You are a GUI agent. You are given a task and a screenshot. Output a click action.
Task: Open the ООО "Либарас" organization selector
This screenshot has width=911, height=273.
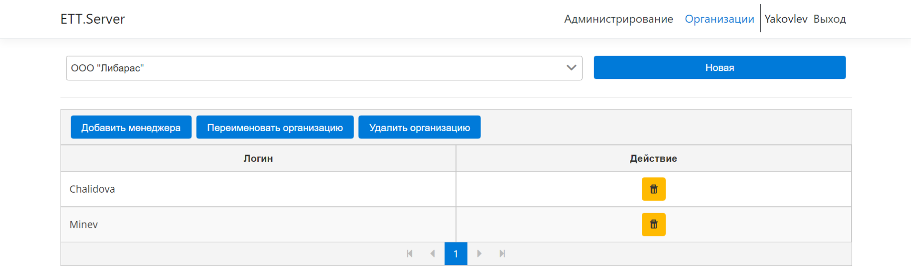(315, 68)
